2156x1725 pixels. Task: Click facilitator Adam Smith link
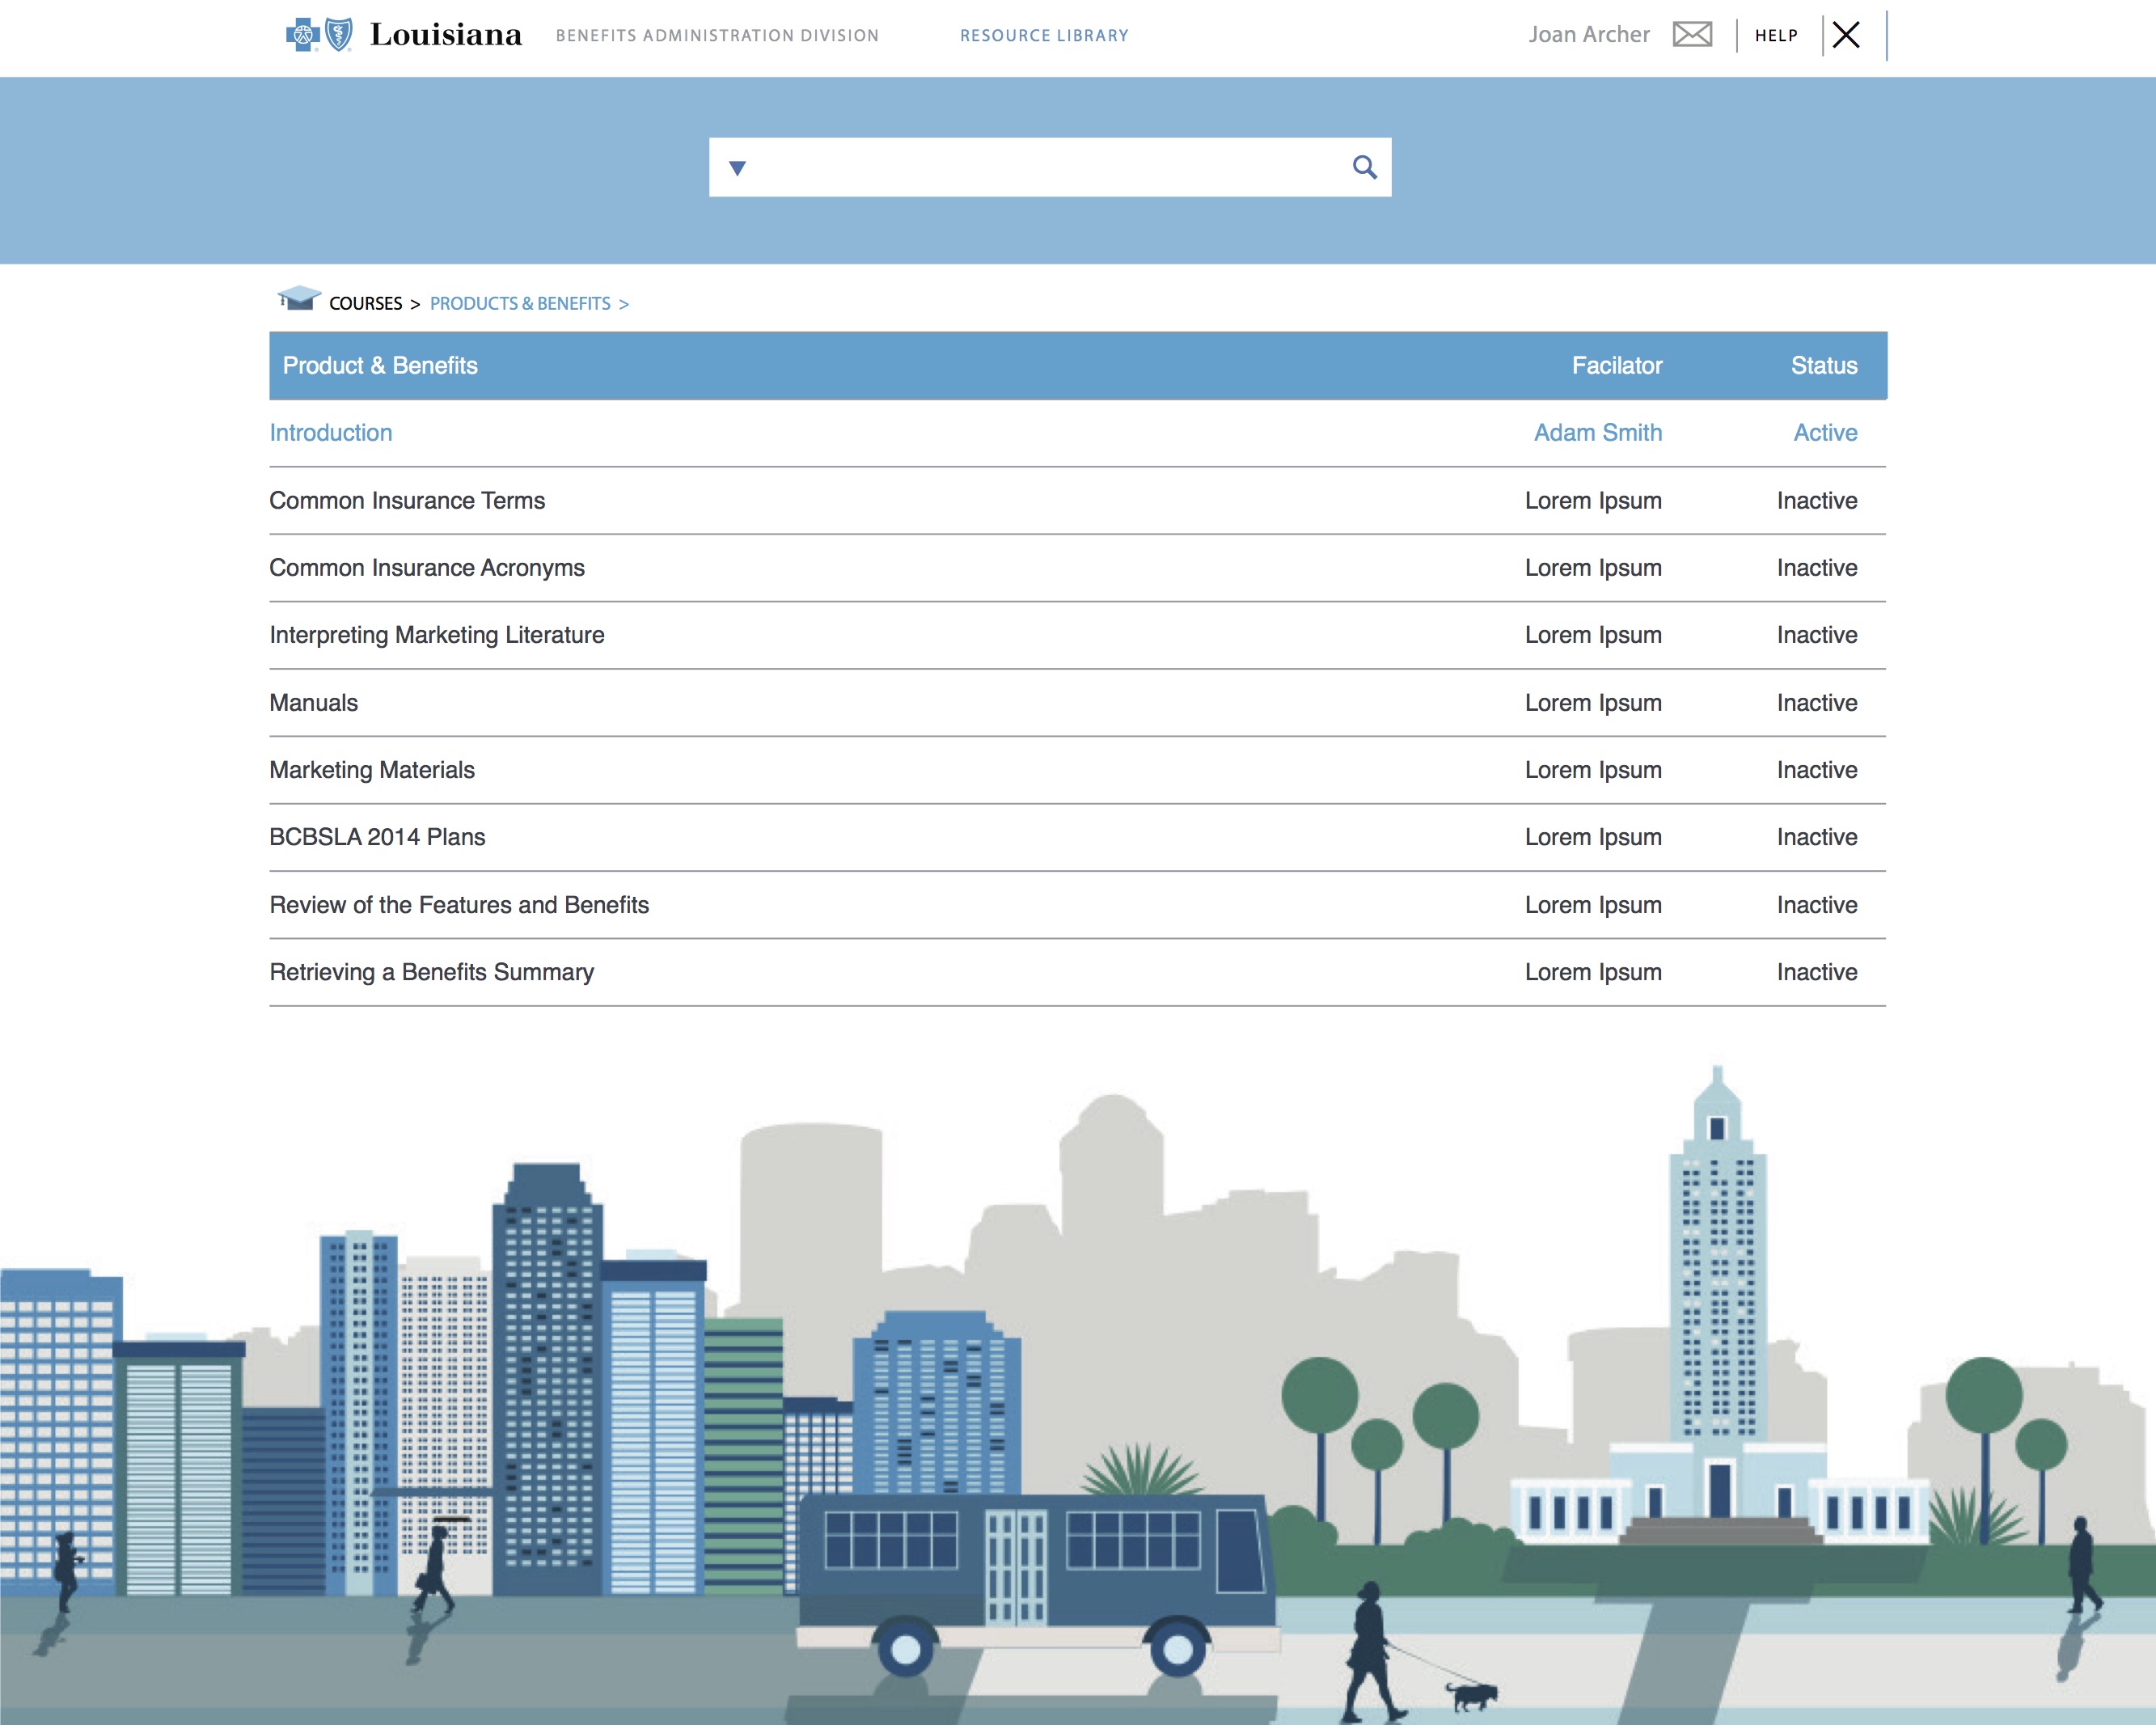[x=1597, y=433]
